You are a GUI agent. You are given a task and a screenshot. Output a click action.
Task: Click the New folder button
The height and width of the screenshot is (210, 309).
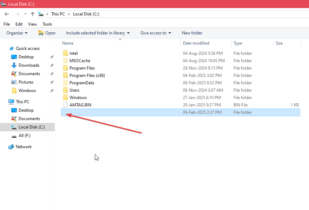pos(192,33)
